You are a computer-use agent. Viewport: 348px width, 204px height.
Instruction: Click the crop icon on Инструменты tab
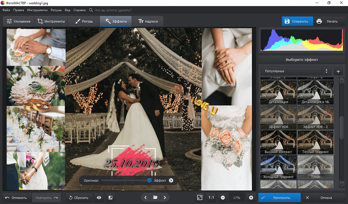(x=40, y=21)
